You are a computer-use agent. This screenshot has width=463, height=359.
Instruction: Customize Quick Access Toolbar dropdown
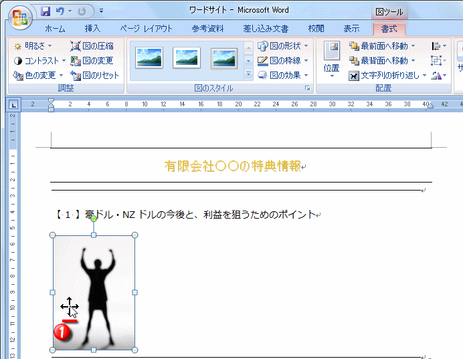pyautogui.click(x=101, y=11)
